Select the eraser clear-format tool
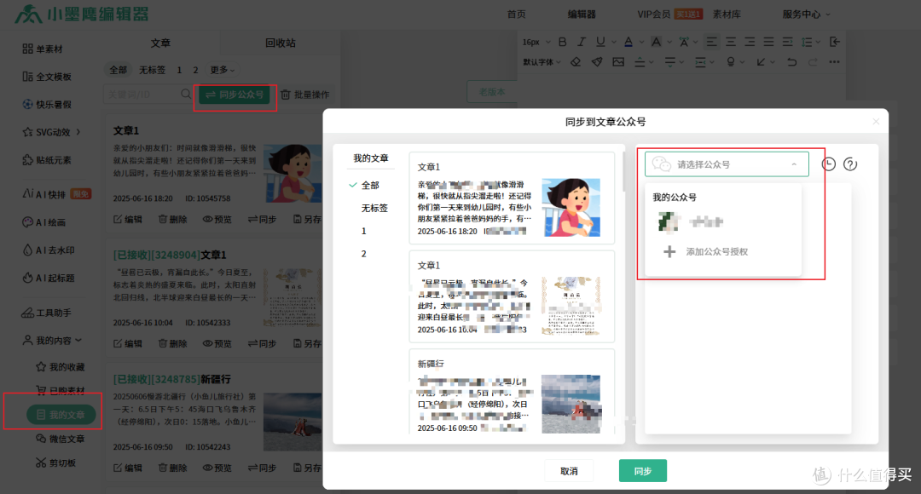Screen dimensions: 921x494 [576, 61]
